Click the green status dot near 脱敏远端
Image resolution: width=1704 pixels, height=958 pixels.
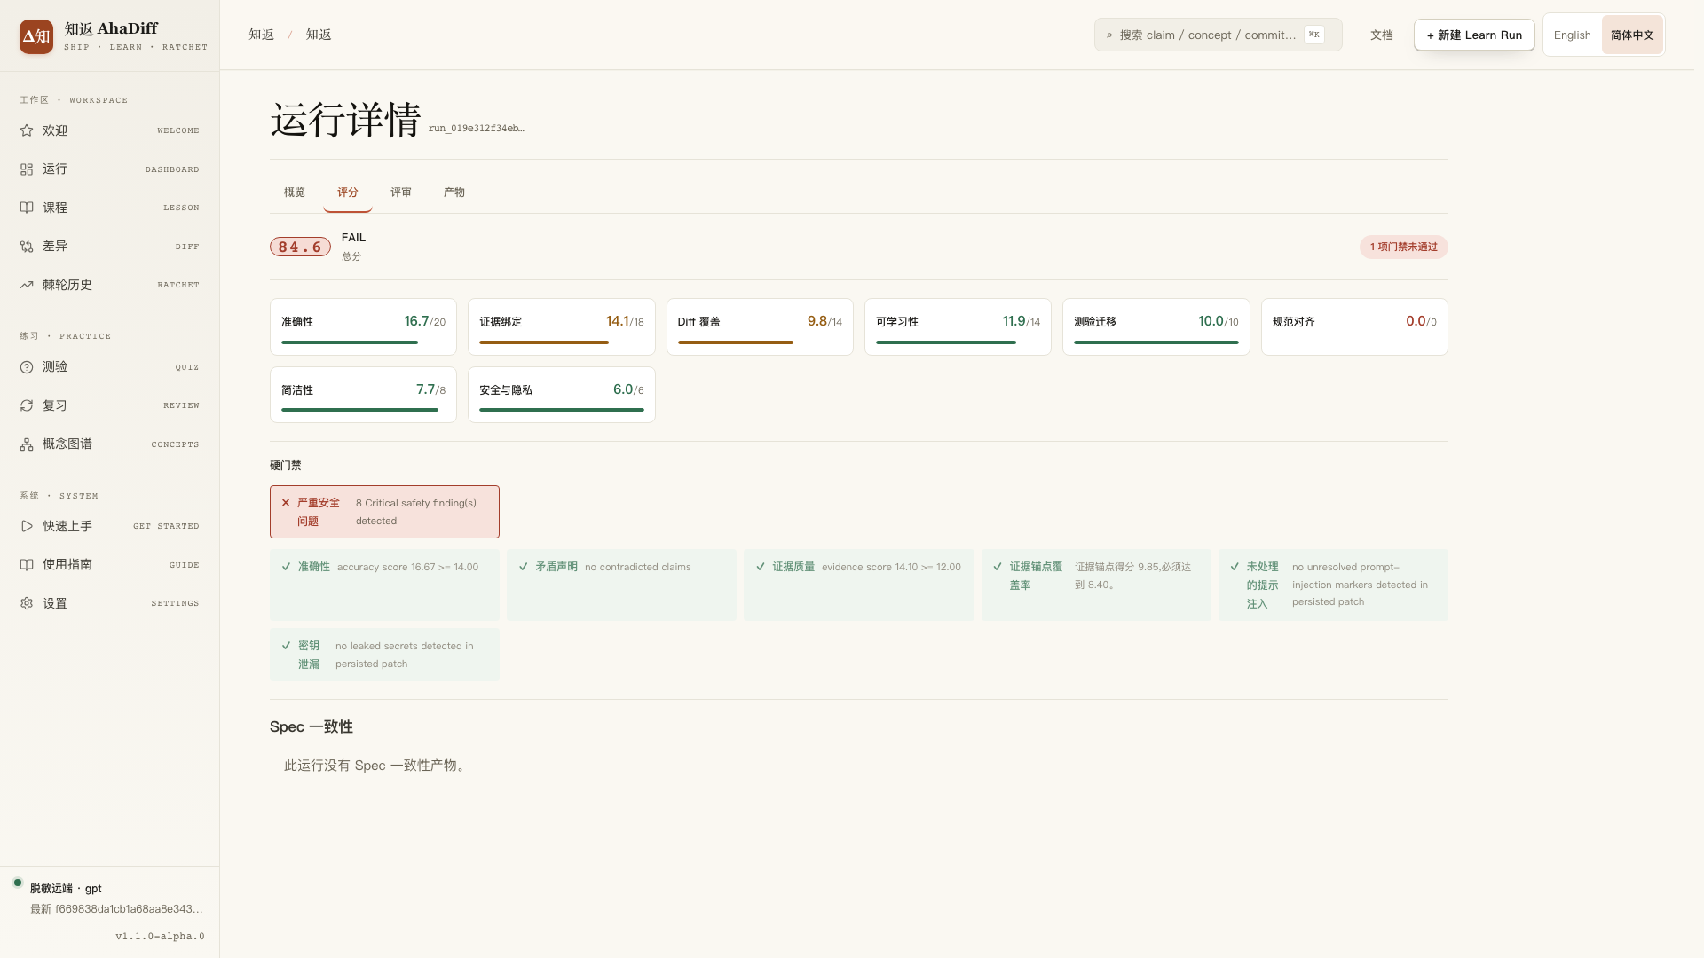[x=18, y=883]
